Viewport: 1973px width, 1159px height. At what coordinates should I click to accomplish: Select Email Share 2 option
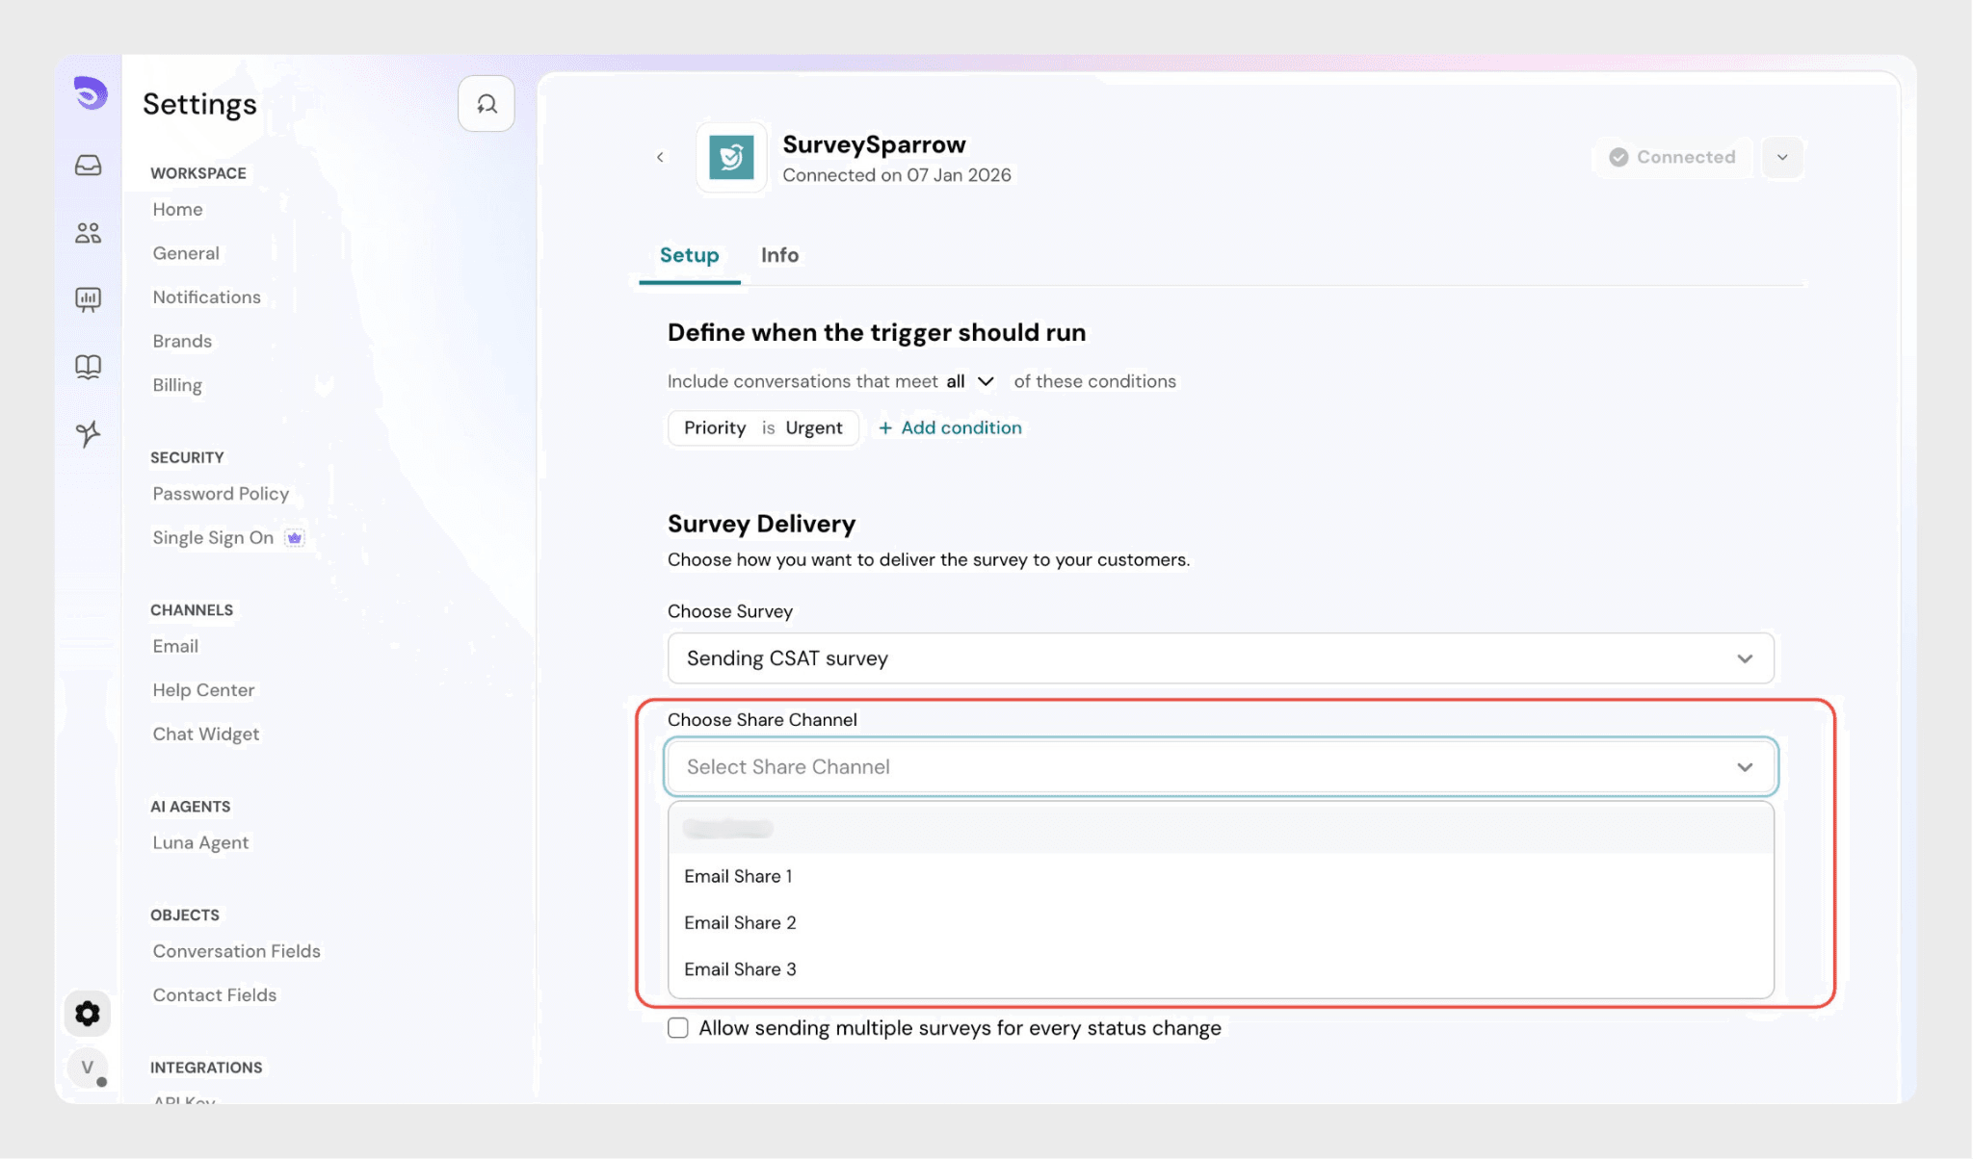[740, 922]
